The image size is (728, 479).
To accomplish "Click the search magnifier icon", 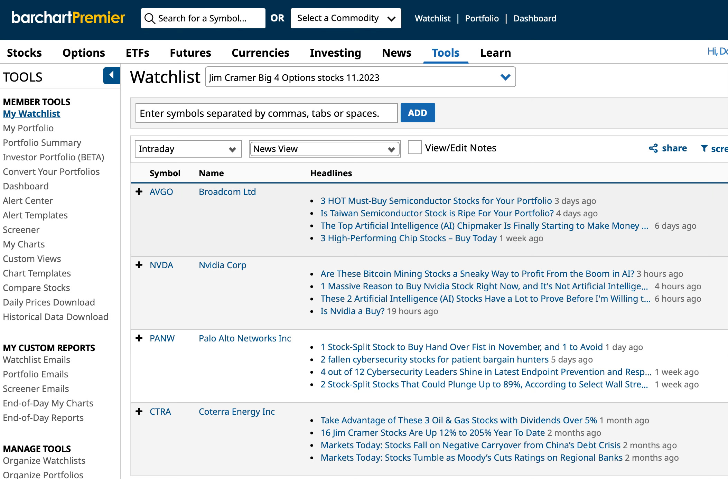I will click(150, 18).
